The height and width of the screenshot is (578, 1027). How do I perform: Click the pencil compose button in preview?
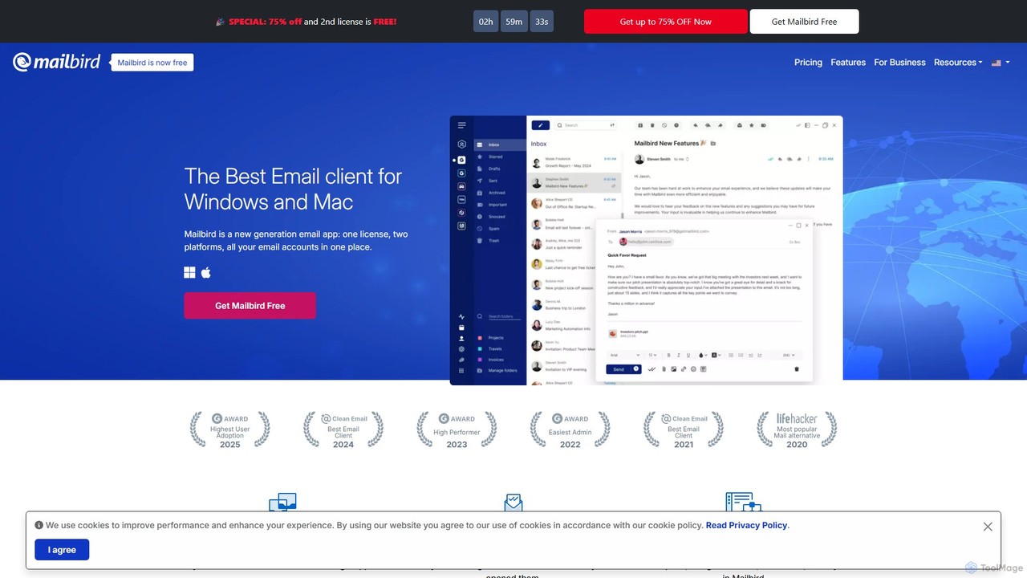(541, 125)
